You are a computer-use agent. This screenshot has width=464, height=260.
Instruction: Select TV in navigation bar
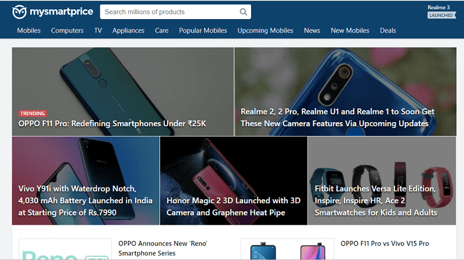98,31
